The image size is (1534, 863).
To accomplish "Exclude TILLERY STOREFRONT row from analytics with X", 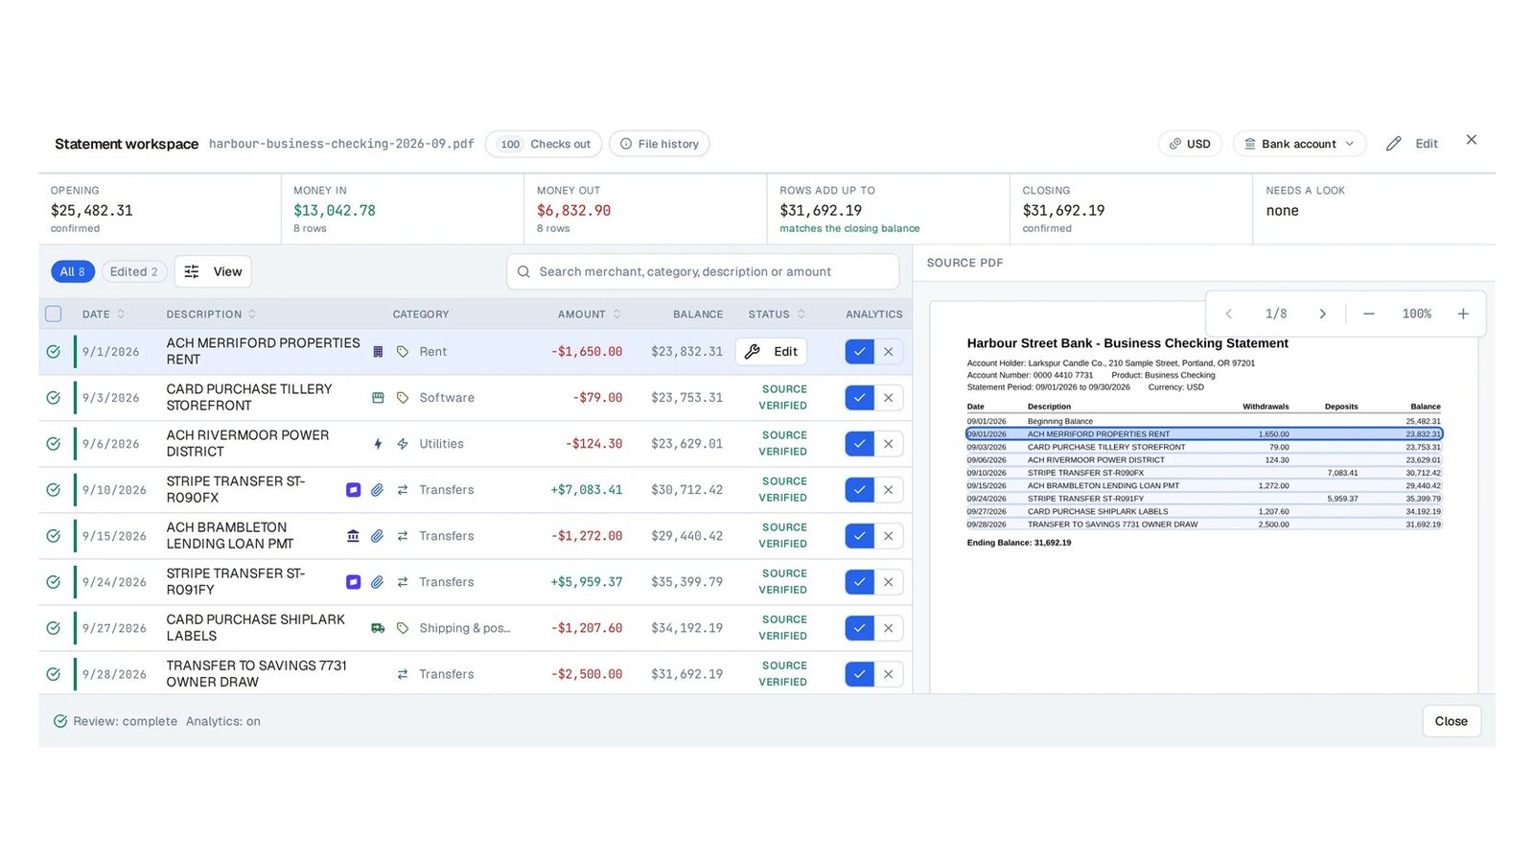I will click(889, 398).
